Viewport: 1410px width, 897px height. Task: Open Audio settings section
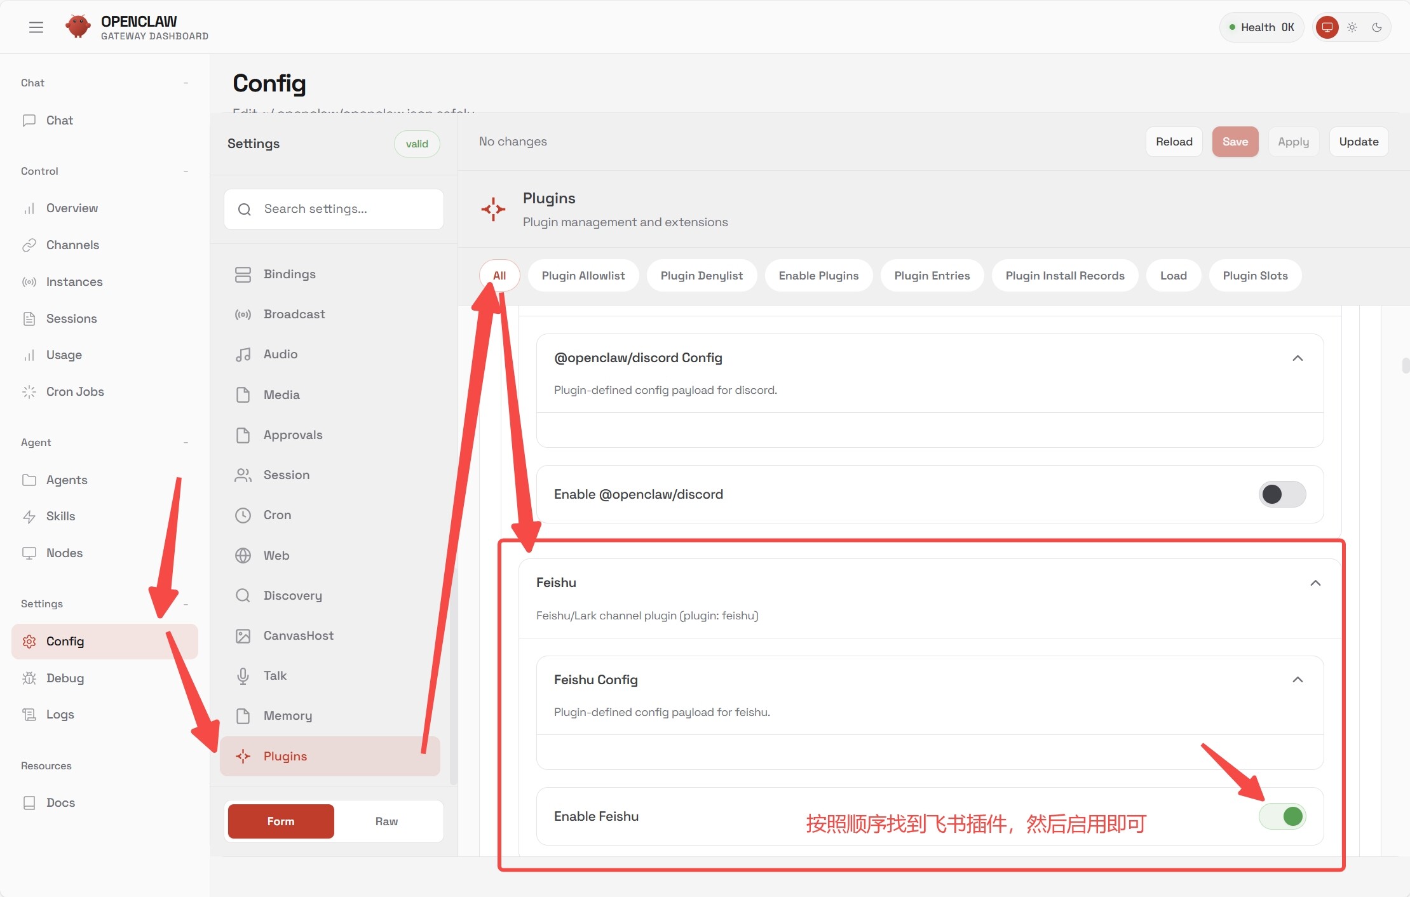tap(280, 354)
